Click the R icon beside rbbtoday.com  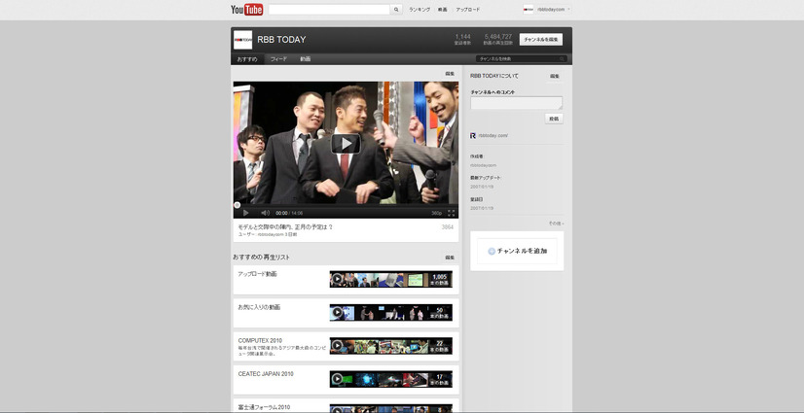click(x=473, y=136)
